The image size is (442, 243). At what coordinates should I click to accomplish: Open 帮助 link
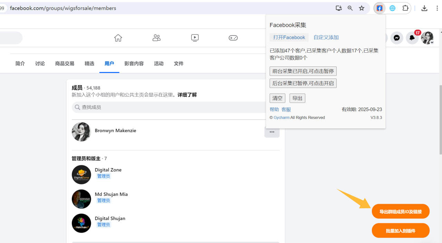[x=274, y=109]
